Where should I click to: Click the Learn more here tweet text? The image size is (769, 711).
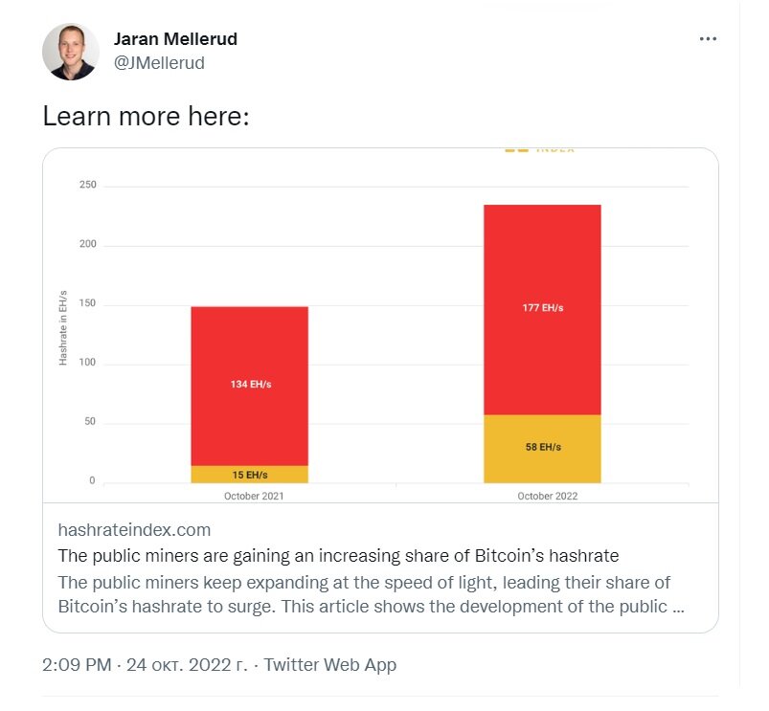[147, 117]
